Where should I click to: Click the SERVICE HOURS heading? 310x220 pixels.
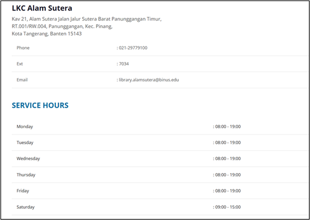(x=40, y=106)
